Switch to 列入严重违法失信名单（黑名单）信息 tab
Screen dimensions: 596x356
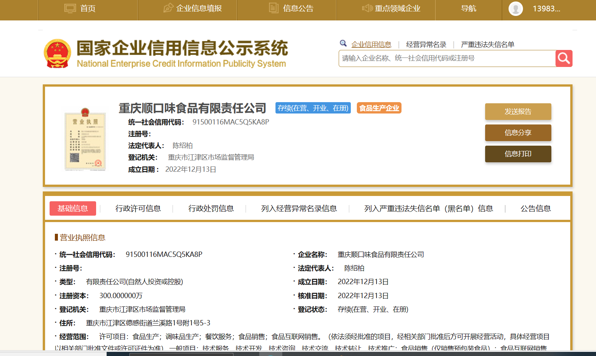429,208
